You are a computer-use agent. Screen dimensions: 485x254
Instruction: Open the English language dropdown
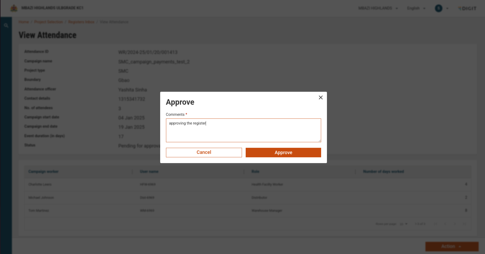coord(416,8)
